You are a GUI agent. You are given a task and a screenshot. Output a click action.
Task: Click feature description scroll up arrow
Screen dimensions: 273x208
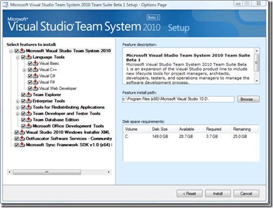pyautogui.click(x=257, y=51)
